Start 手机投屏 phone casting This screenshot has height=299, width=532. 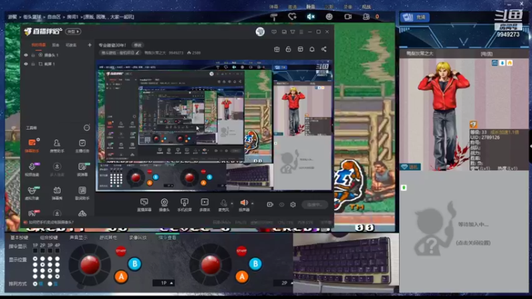184,205
